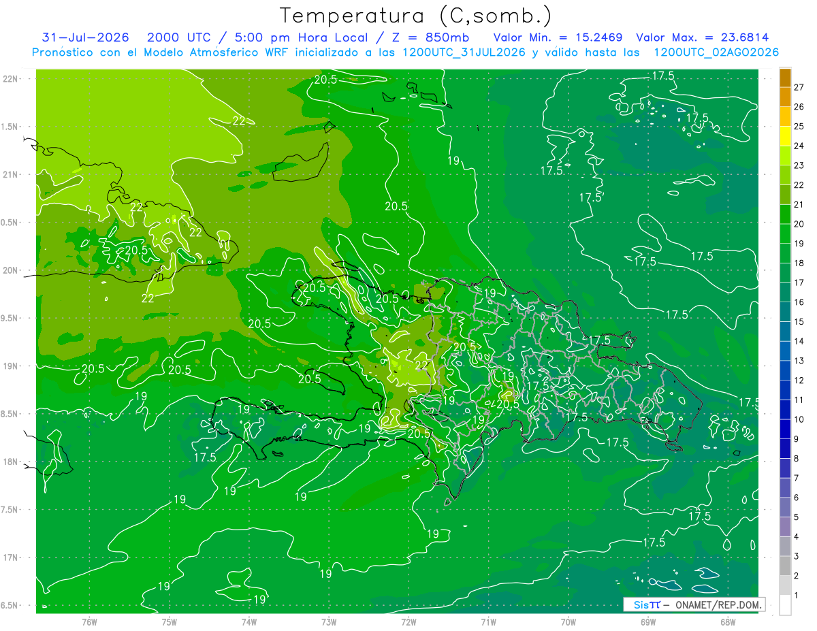
Task: Click the "SisTT - ONAMET/REP.DOM." credit box
Action: coord(694,604)
